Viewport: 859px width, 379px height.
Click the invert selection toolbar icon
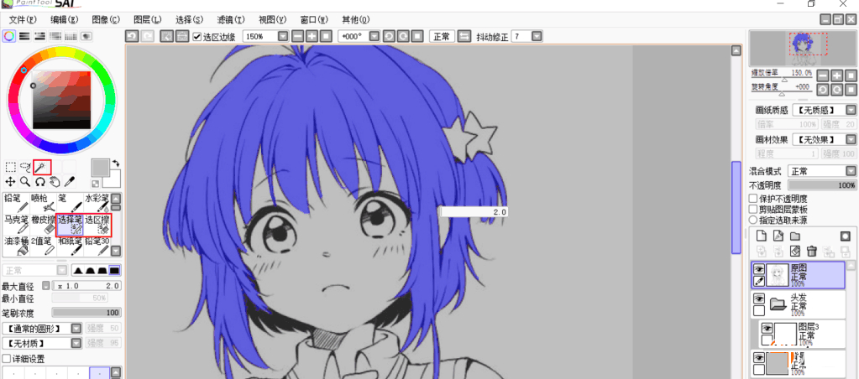point(182,36)
